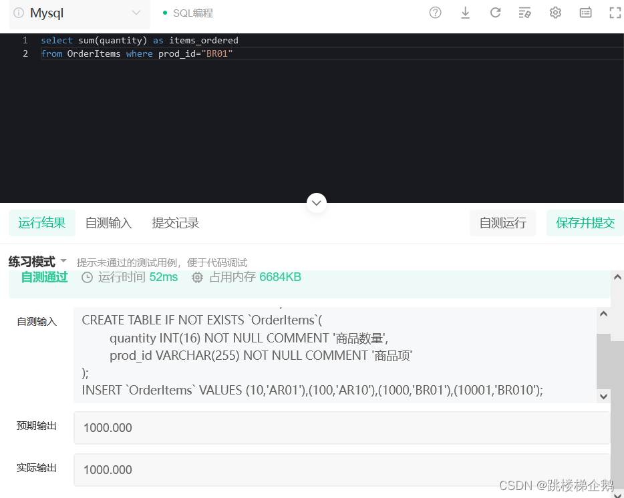Screen dimensions: 624x498
Task: Switch to the 运行结果 tab
Action: point(42,223)
